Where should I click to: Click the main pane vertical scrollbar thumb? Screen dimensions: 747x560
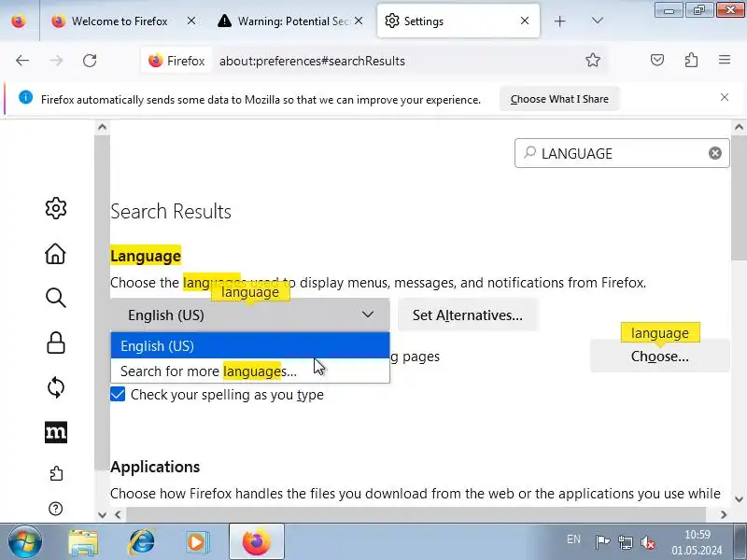(739, 197)
